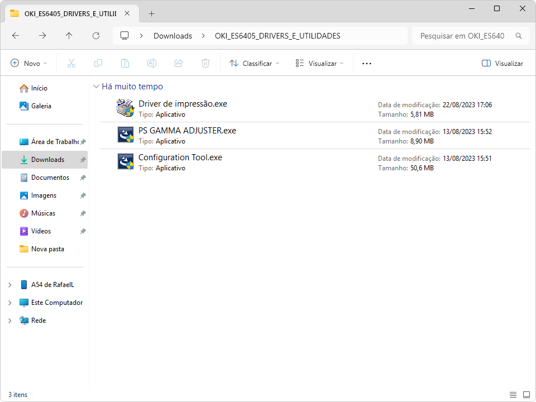Screen dimensions: 536x402
Task: Open Início in the sidebar
Action: tap(39, 88)
